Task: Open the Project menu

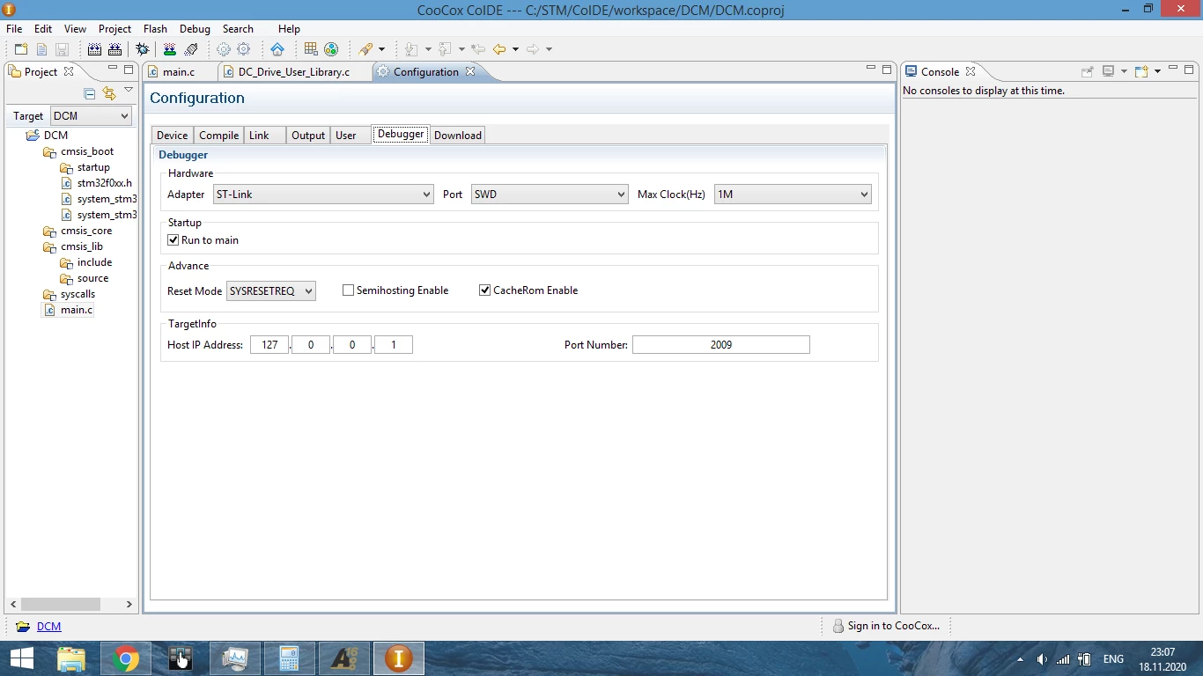Action: 114,29
